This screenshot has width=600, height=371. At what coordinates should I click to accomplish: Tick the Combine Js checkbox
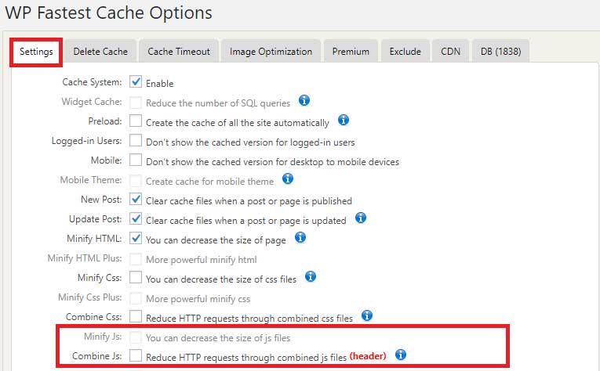coord(136,355)
